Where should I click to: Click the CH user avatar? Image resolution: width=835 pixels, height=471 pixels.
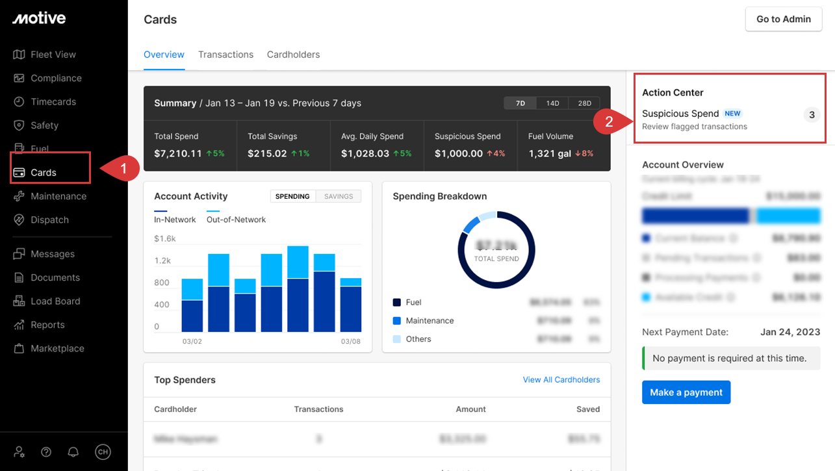[x=102, y=452]
